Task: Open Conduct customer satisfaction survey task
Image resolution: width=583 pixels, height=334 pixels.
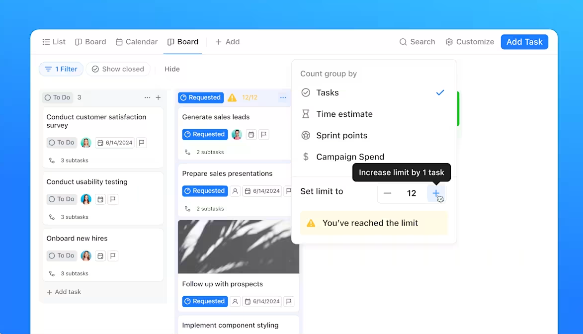Action: 96,121
